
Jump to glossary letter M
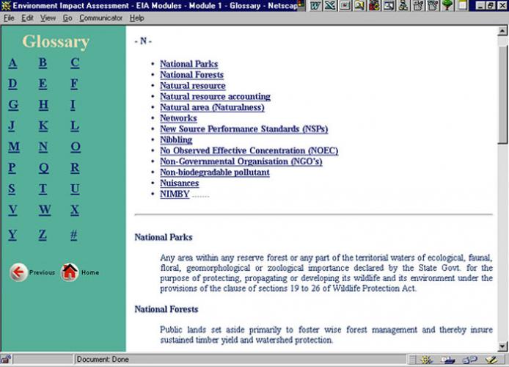[14, 147]
